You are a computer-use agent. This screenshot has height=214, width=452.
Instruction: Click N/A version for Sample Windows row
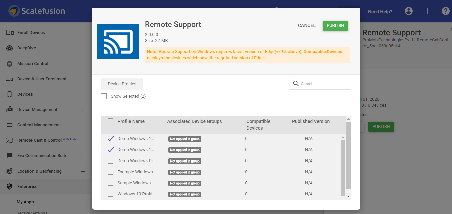coord(309,183)
